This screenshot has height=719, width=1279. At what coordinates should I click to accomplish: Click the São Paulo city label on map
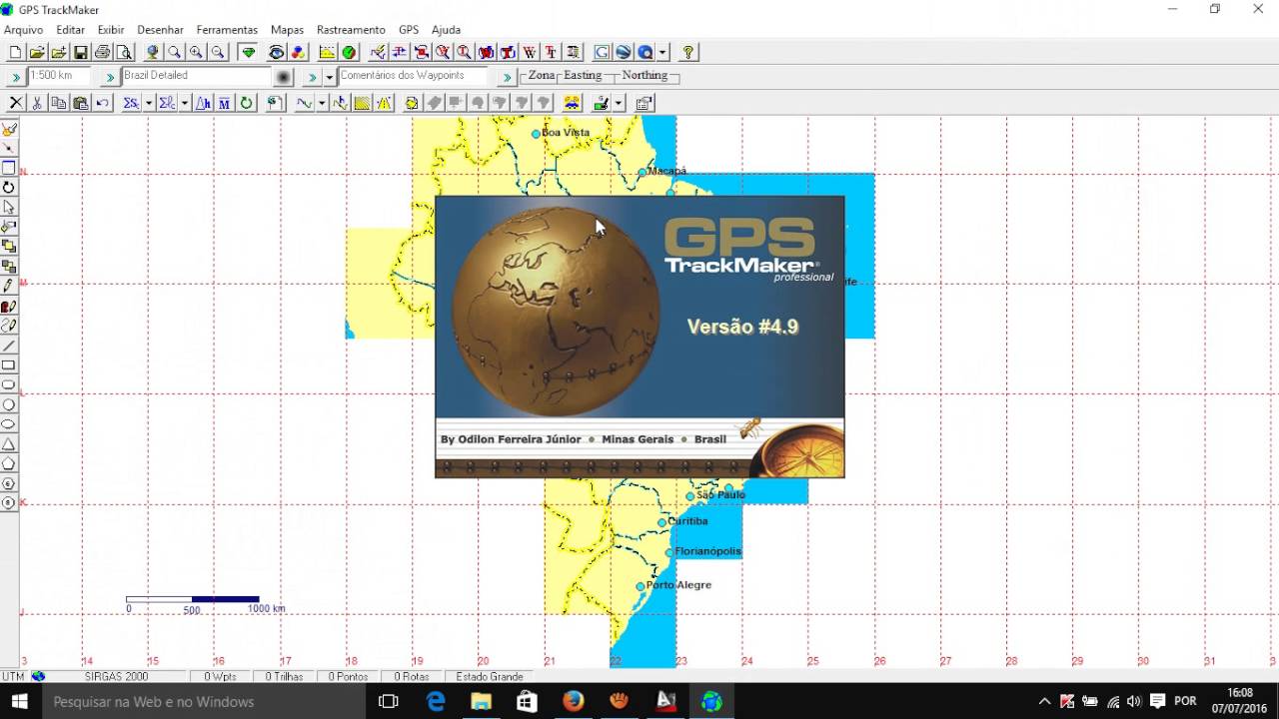coord(720,494)
